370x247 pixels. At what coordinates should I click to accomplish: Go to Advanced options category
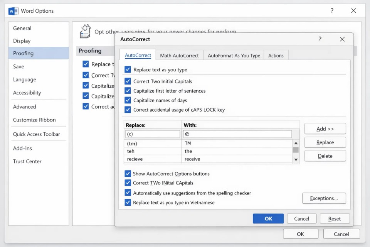tap(25, 107)
